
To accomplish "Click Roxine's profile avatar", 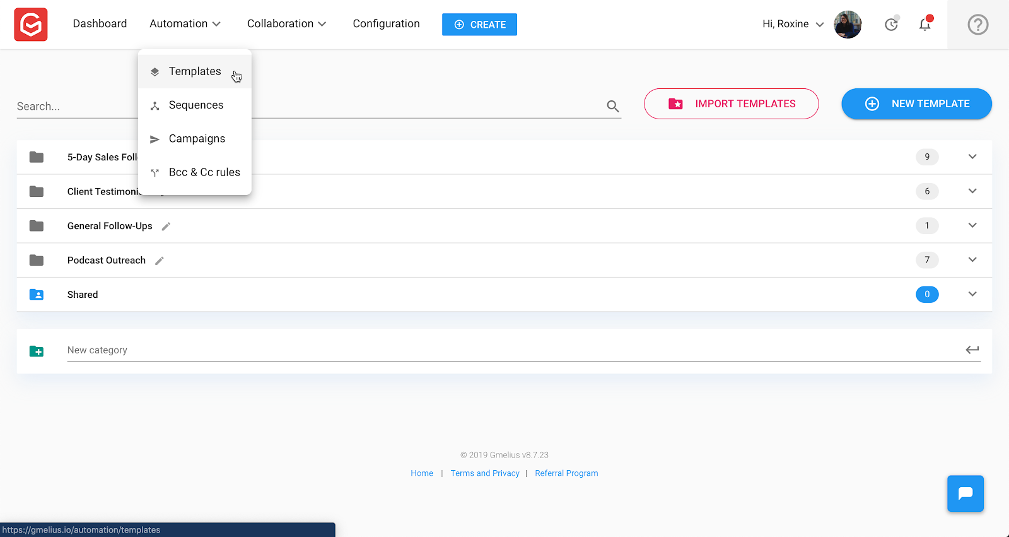I will (848, 25).
